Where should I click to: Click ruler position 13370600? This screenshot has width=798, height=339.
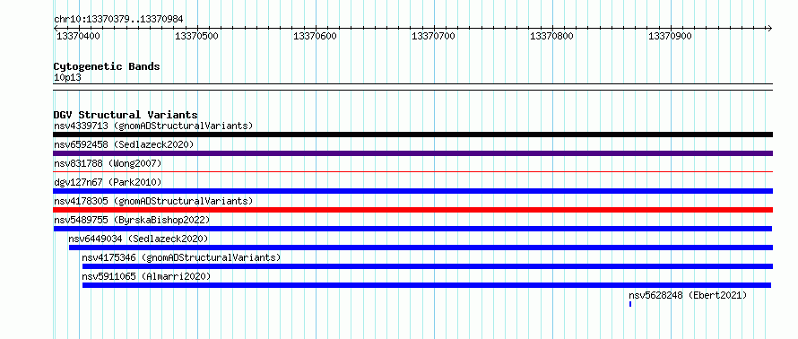315,36
